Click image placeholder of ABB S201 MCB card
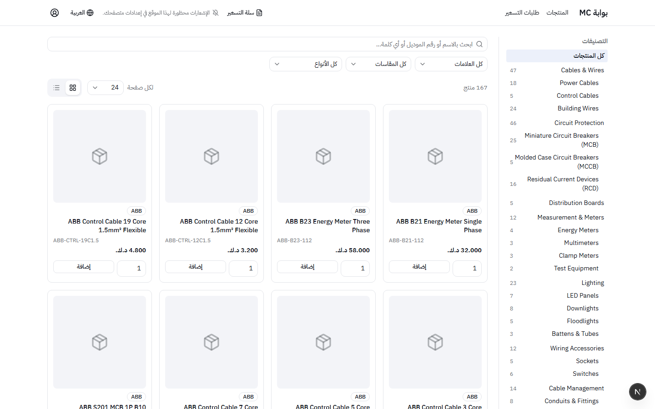 pyautogui.click(x=100, y=342)
